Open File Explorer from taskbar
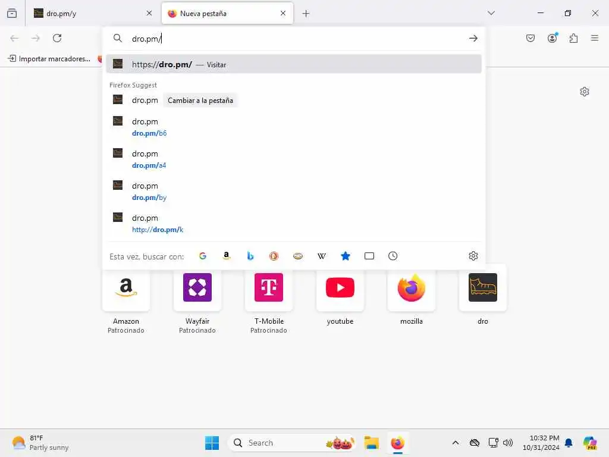Viewport: 609px width, 457px height. coord(371,443)
